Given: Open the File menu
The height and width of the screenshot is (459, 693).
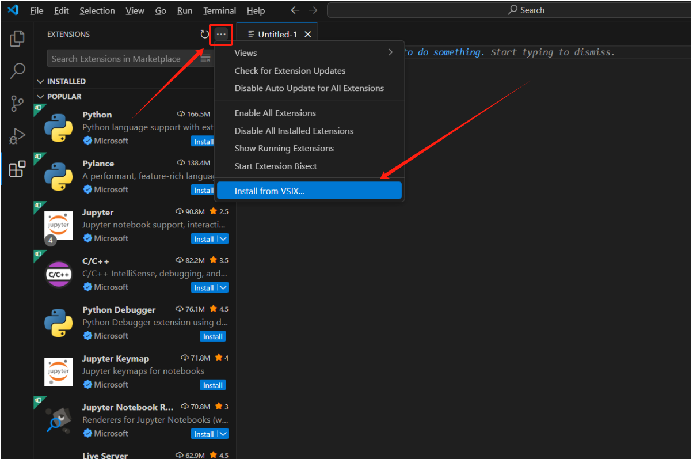Looking at the screenshot, I should coord(36,11).
